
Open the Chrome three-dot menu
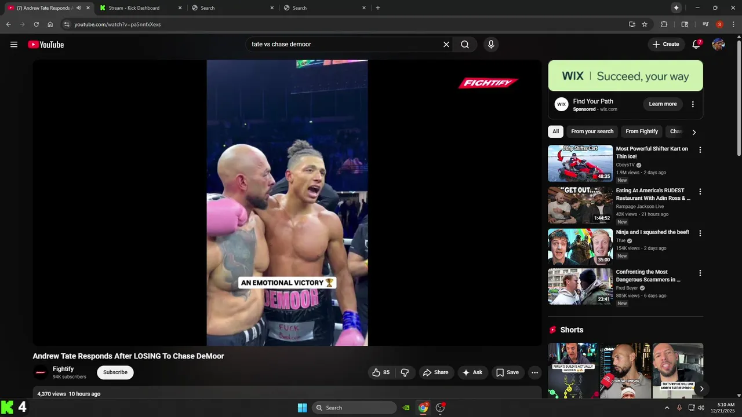click(x=733, y=24)
